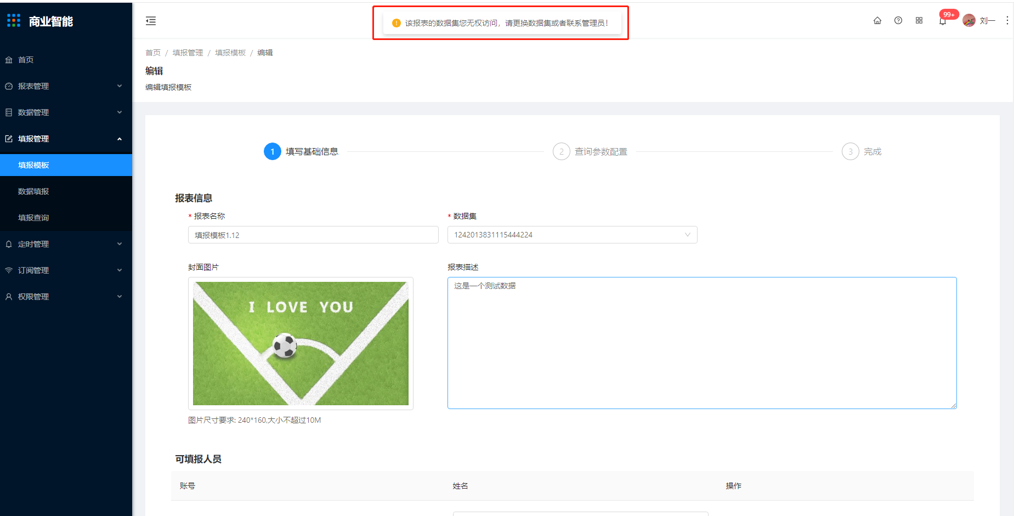Collapse the 填报管理 menu chevron
This screenshot has height=516, width=1014.
pos(120,139)
